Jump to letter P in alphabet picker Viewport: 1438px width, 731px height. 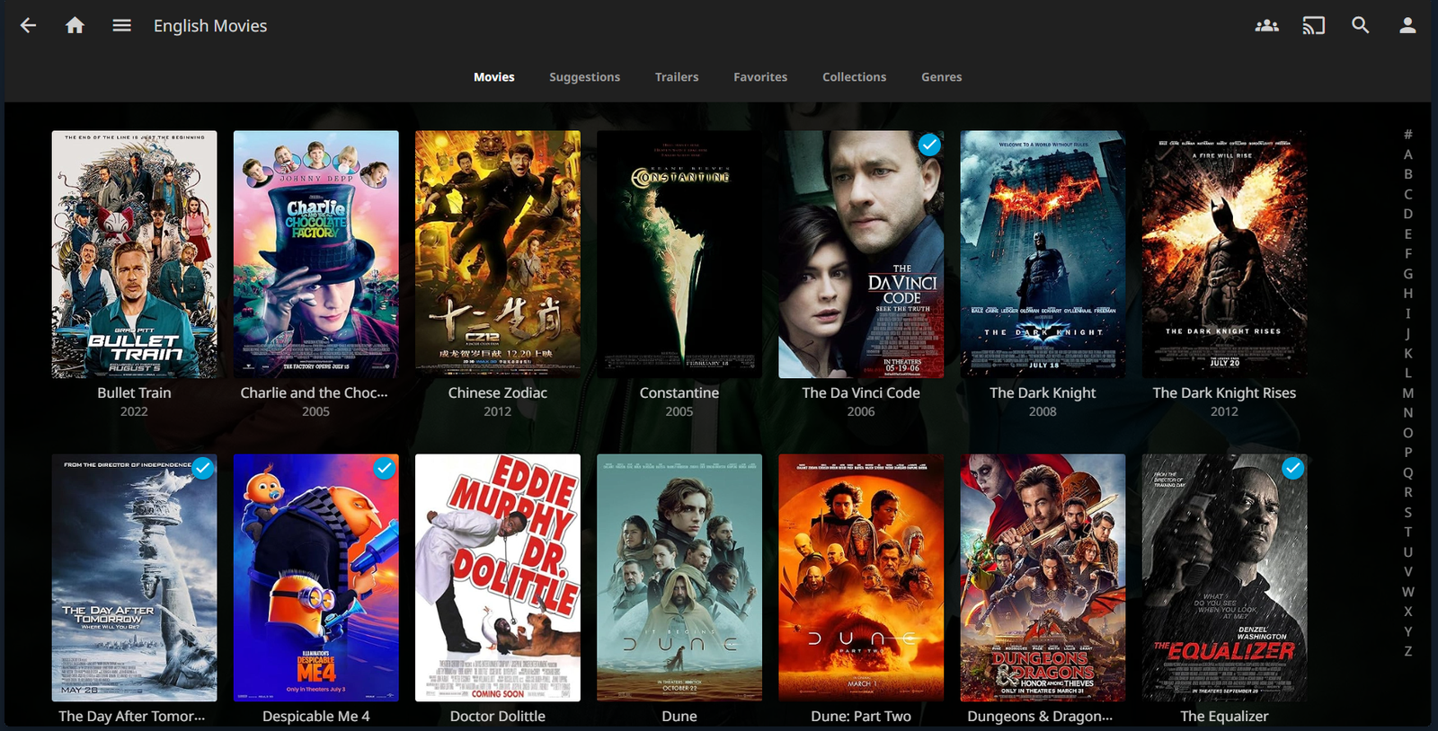pyautogui.click(x=1408, y=453)
